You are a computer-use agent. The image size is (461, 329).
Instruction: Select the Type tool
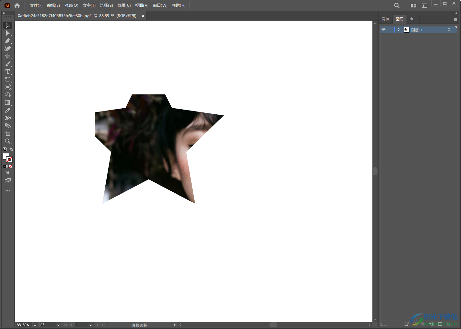(8, 72)
